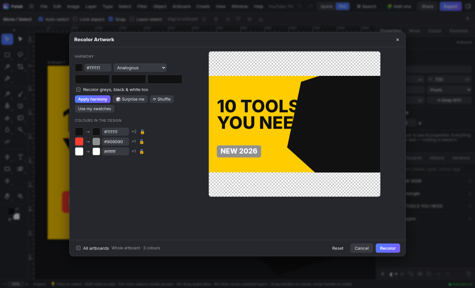Click Use my swatches
This screenshot has height=288, width=475.
[95, 109]
